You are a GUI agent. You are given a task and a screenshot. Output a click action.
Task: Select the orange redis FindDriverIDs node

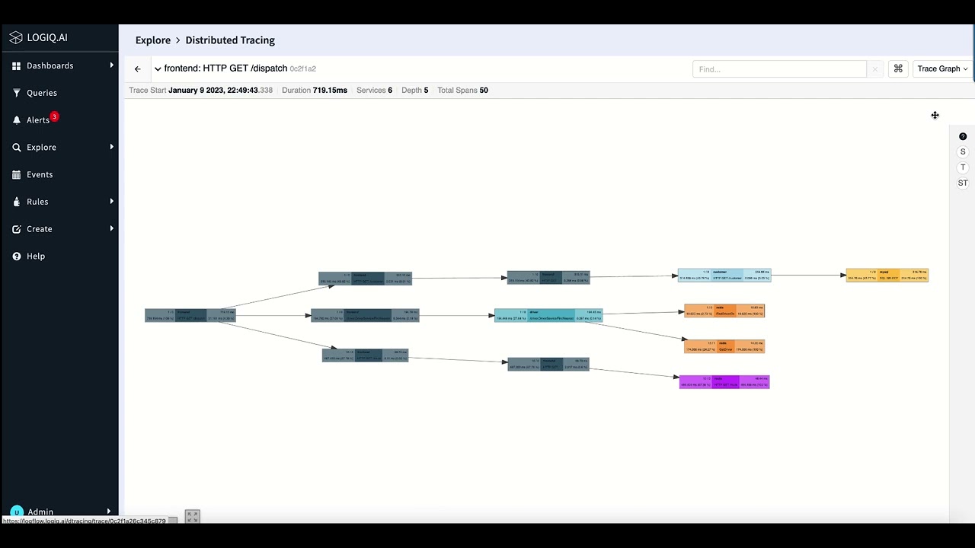724,311
